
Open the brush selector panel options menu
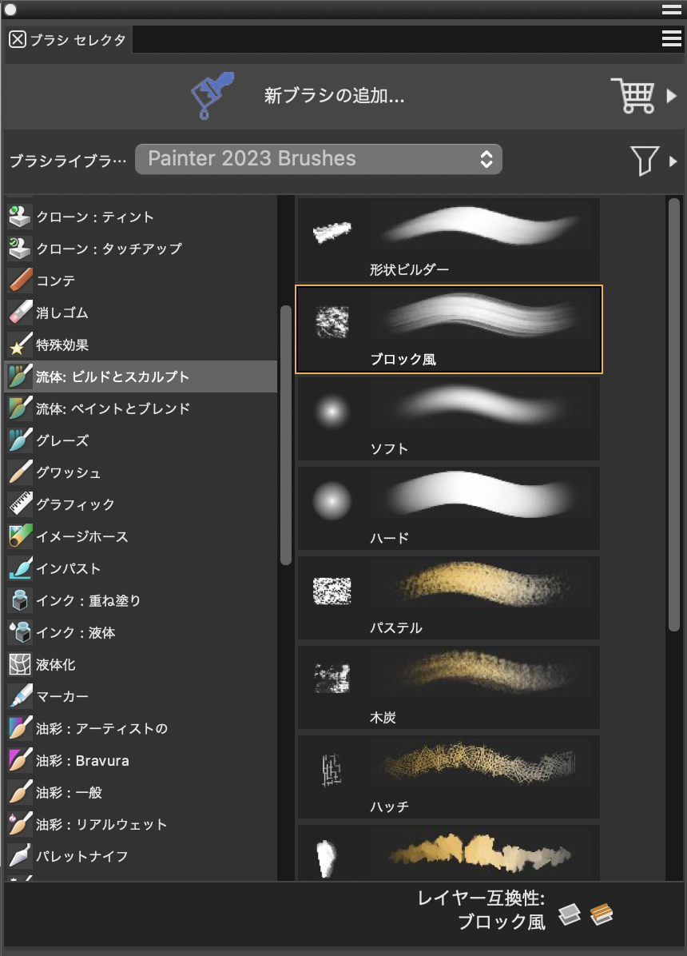click(671, 38)
